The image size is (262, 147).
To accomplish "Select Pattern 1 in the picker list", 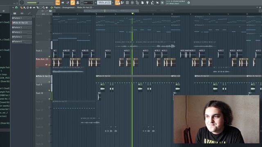I will tap(22, 18).
